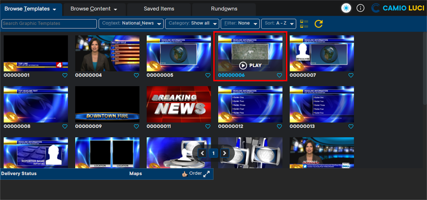Click the CAMIO LUCI logo

coord(397,8)
